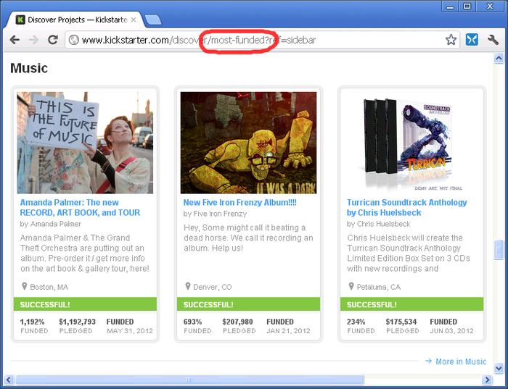The width and height of the screenshot is (508, 389).
Task: Click 'by Chris Huelsbeck' author text
Action: click(x=378, y=224)
